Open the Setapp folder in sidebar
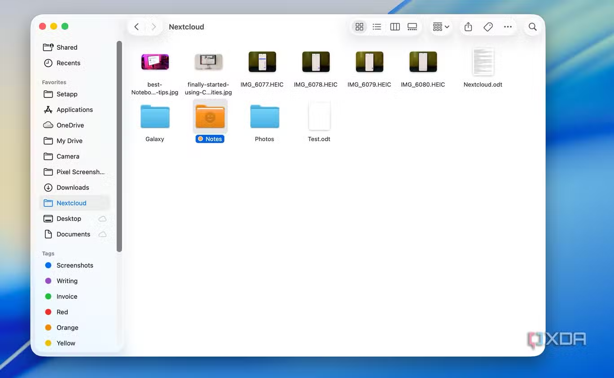This screenshot has width=614, height=378. pos(75,94)
